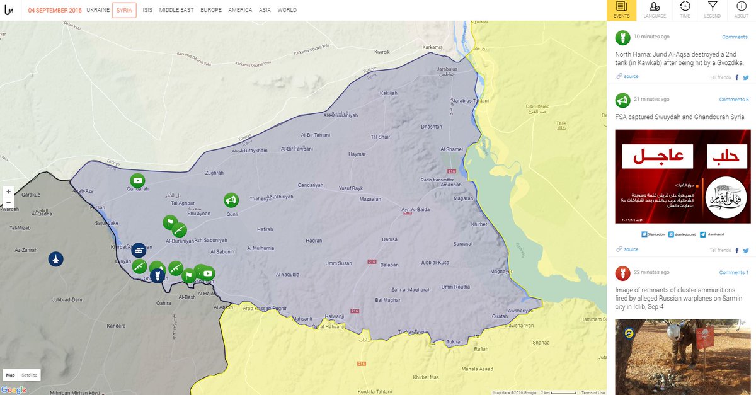Read the North Hama Jund Al-Aqsa event text
This screenshot has width=756, height=395.
click(680, 58)
